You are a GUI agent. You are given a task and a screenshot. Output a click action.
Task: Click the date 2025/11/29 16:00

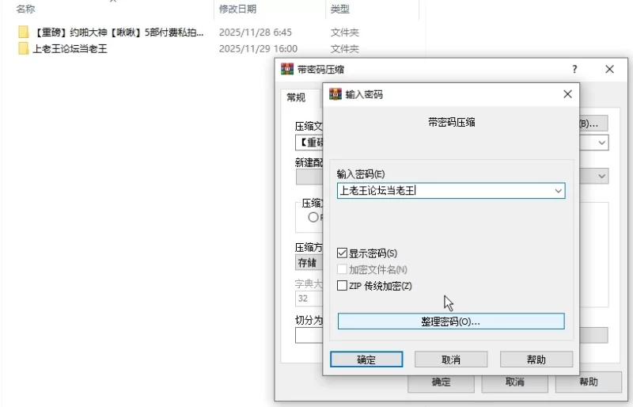pyautogui.click(x=258, y=49)
